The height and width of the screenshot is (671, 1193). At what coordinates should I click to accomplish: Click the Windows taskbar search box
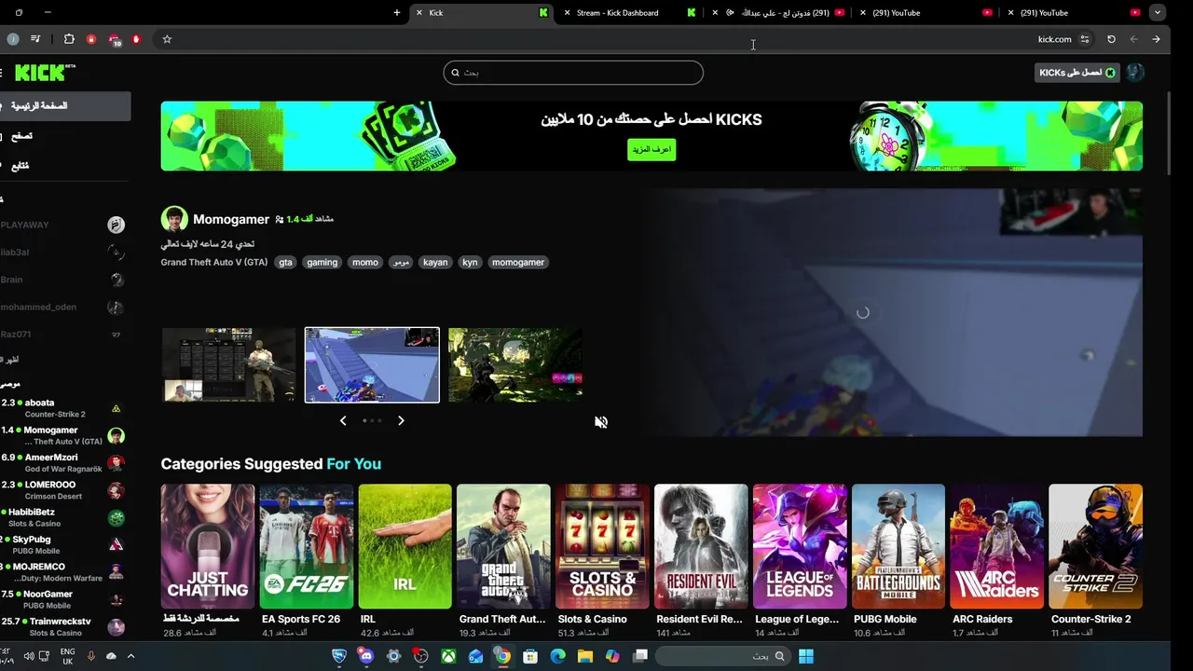pos(722,656)
